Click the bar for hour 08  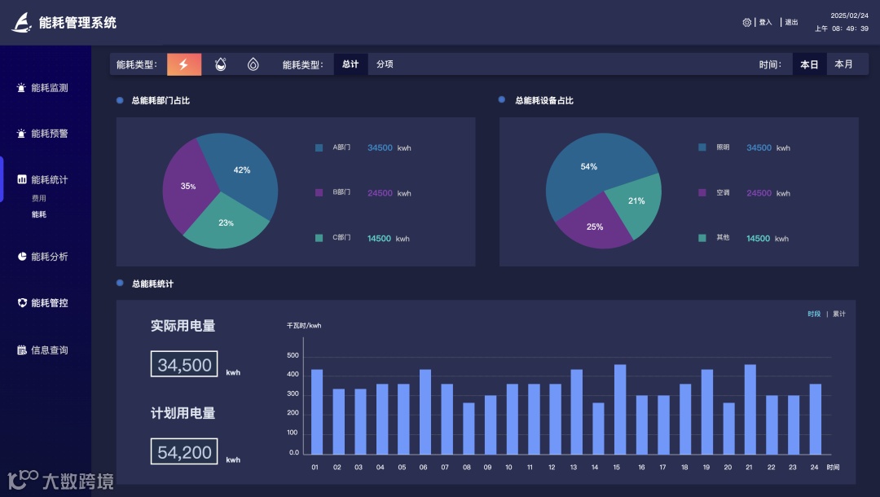click(469, 429)
